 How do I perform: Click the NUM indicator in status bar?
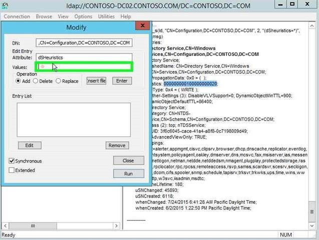point(286,235)
